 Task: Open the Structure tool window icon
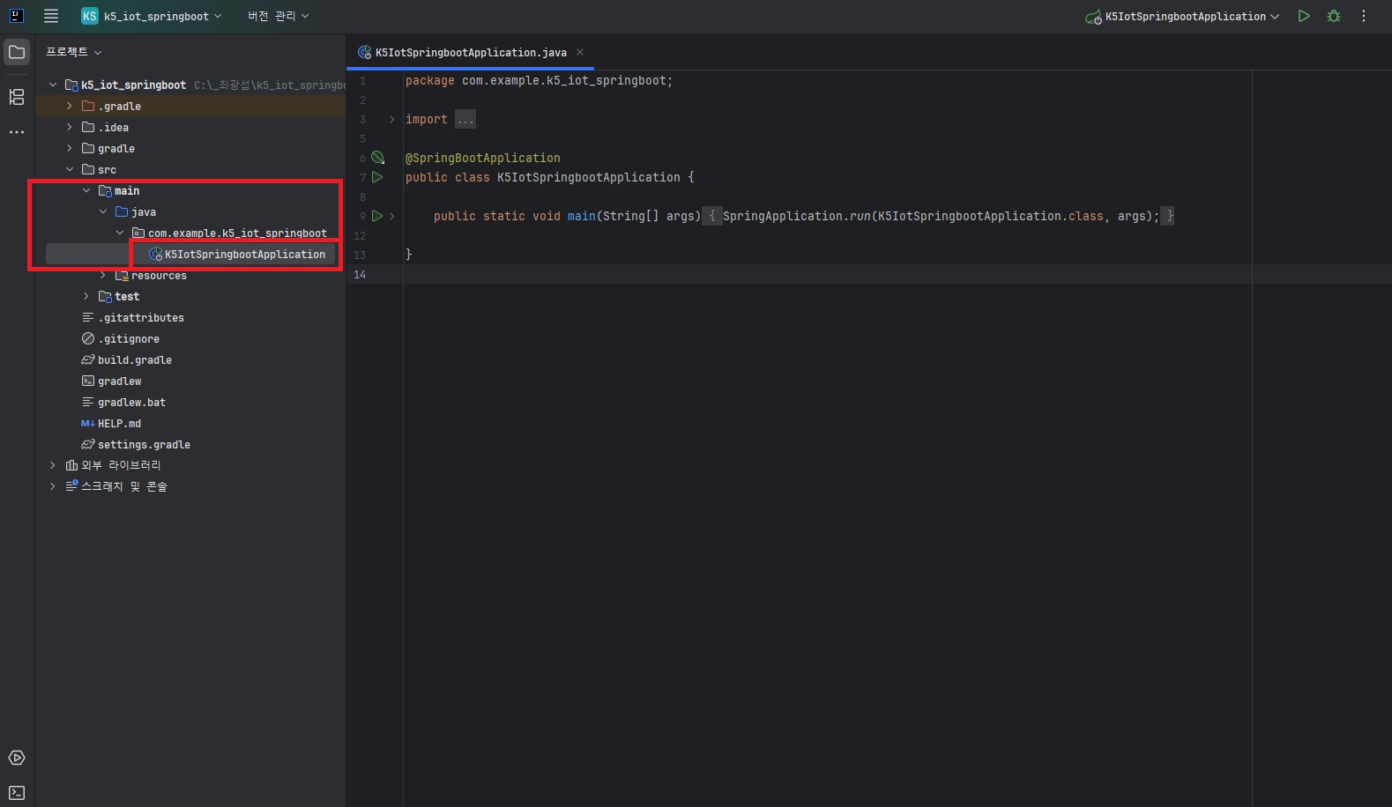pyautogui.click(x=17, y=97)
